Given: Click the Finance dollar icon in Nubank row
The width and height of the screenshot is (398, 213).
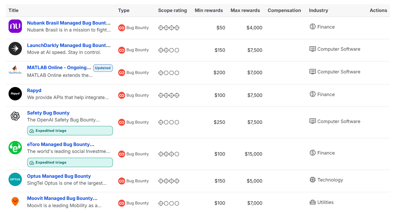Looking at the screenshot, I should 313,27.
